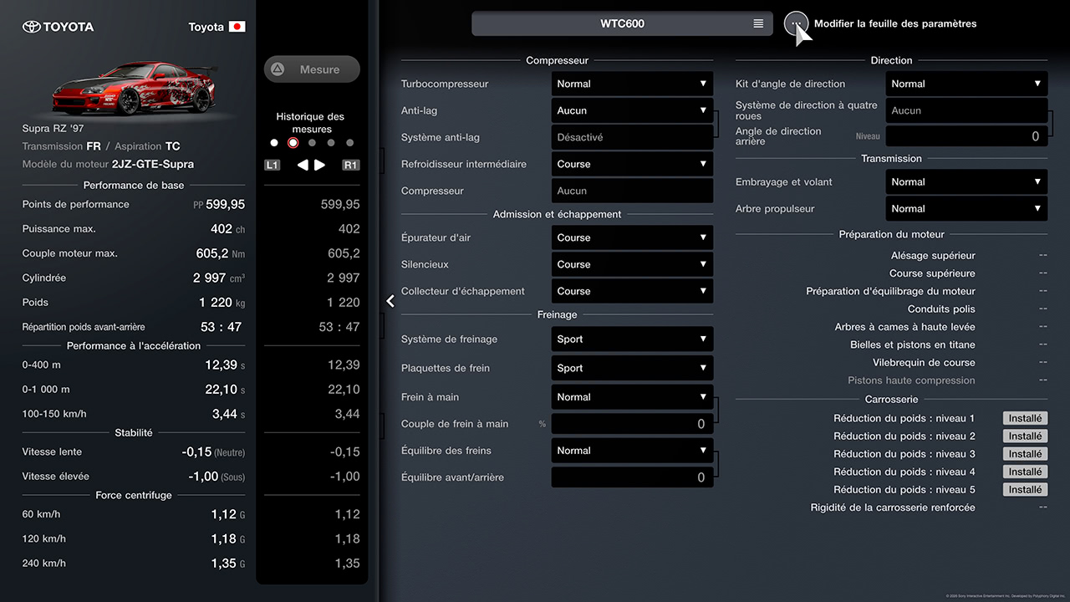Click Installé for Réduction du poids niveau 1
This screenshot has width=1070, height=602.
coord(1025,418)
